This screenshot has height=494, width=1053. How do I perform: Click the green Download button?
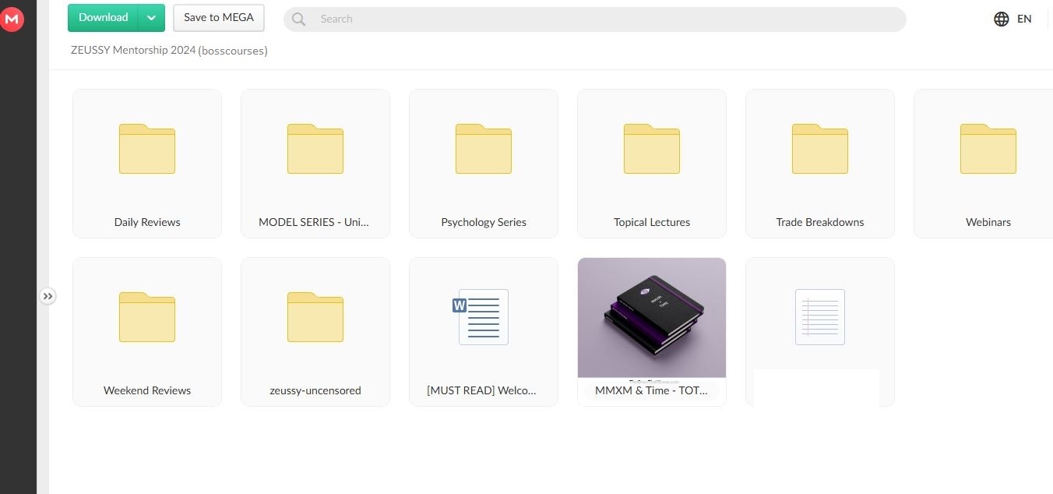[x=103, y=18]
